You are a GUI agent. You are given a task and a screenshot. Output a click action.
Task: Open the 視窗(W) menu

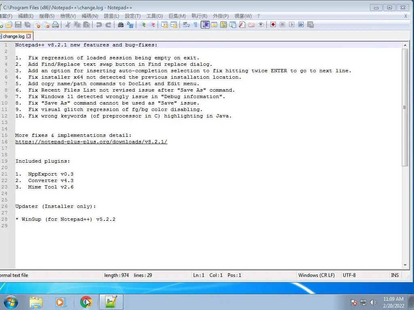click(243, 16)
